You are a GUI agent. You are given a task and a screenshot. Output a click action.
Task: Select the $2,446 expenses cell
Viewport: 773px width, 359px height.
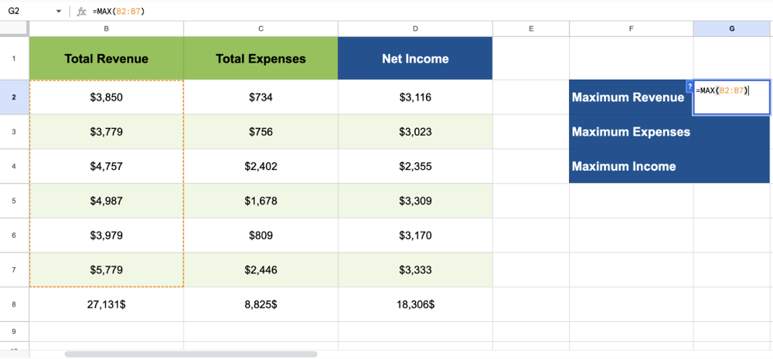pos(261,269)
